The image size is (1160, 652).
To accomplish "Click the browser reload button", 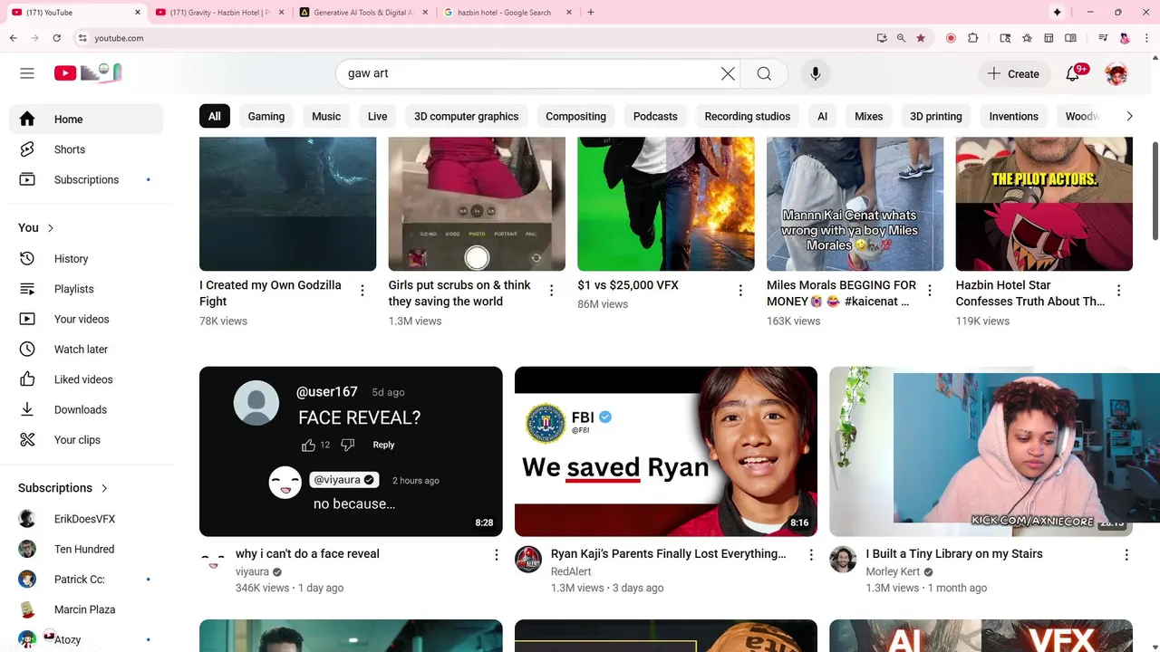I will coord(56,38).
